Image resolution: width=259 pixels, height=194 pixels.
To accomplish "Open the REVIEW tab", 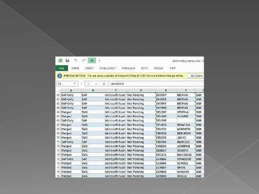I will (159, 68).
